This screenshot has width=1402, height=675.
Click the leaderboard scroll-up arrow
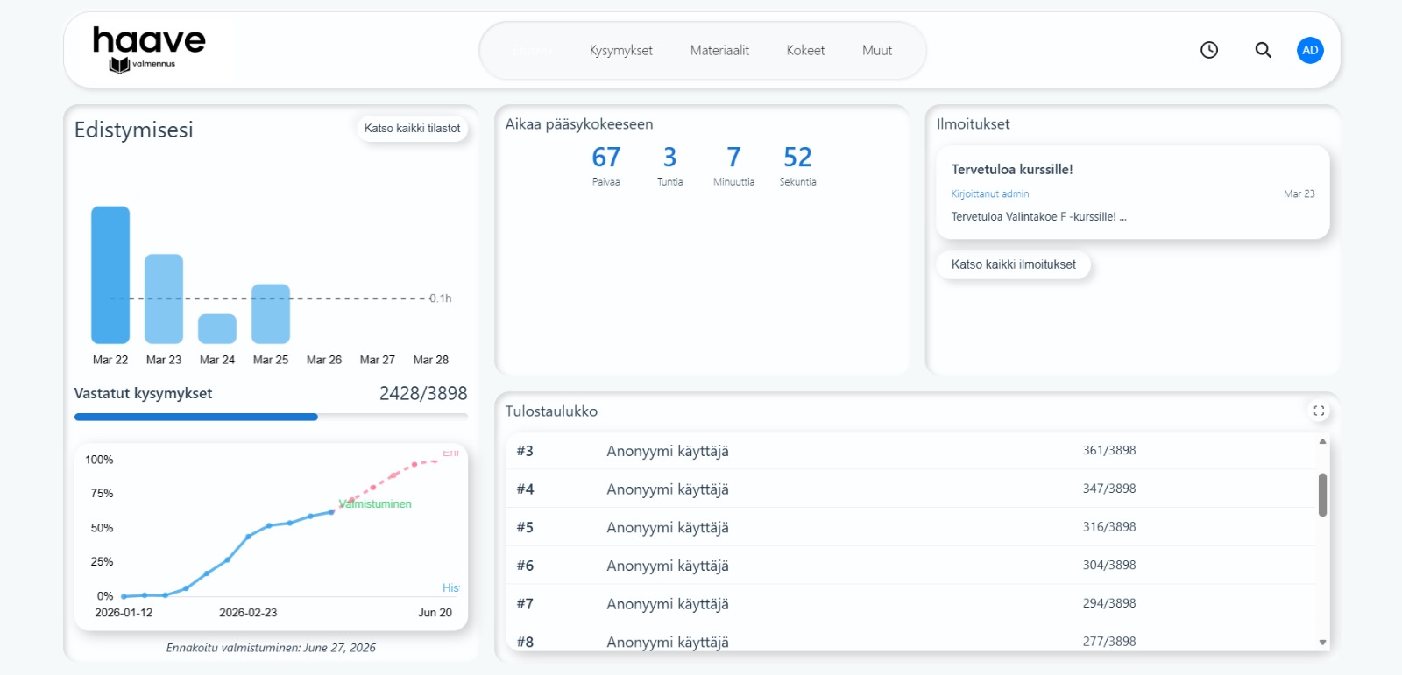coord(1322,441)
